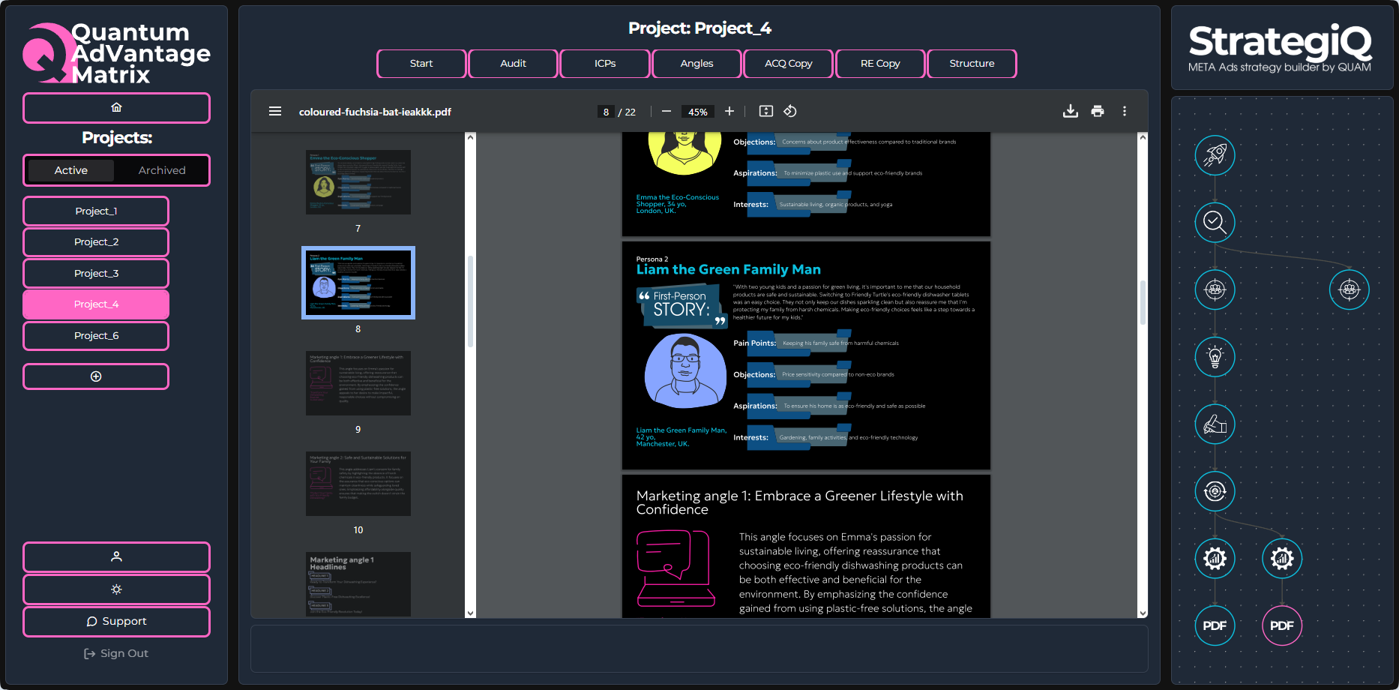Click the circular retarget copy node

pyautogui.click(x=1215, y=491)
